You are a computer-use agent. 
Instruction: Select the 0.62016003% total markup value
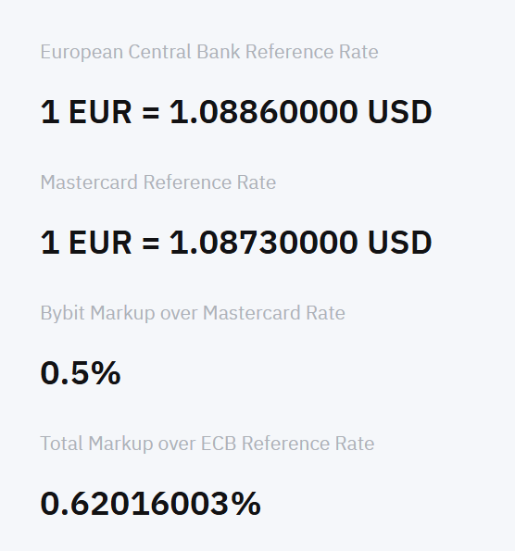tap(150, 504)
